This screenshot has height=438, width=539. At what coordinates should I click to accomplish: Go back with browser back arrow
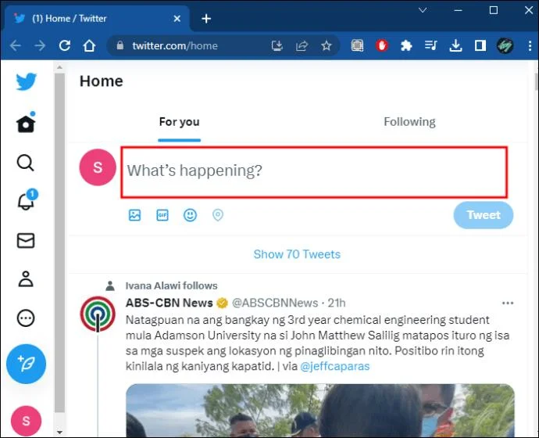pyautogui.click(x=16, y=45)
